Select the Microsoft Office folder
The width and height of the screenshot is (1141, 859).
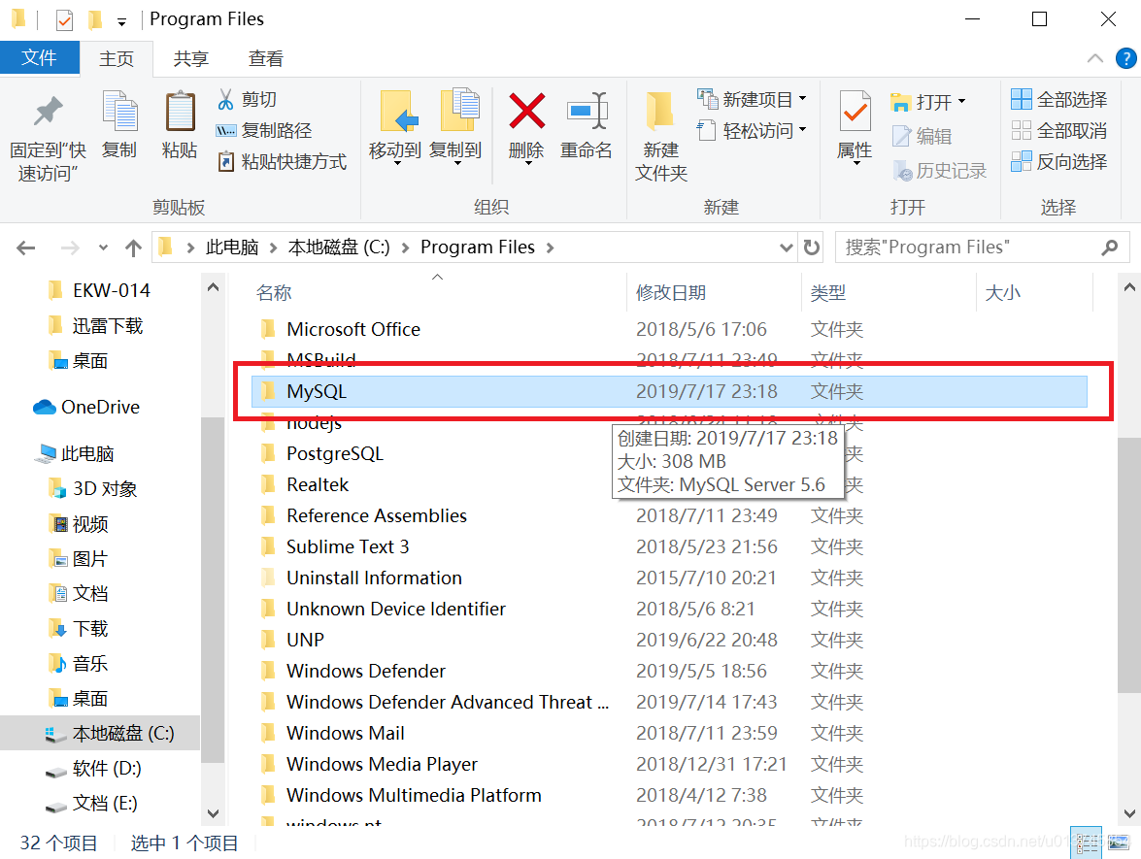coord(352,329)
